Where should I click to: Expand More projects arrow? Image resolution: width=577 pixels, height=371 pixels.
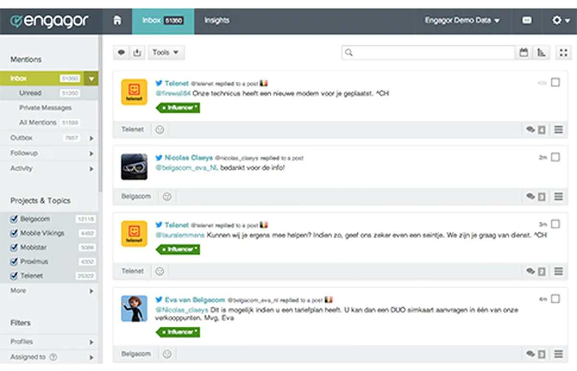[91, 291]
